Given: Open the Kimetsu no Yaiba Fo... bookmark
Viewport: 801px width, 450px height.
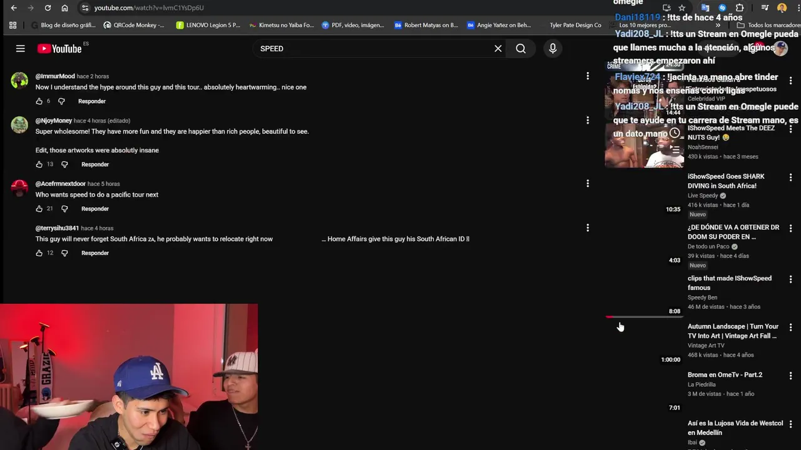Looking at the screenshot, I should tap(281, 25).
